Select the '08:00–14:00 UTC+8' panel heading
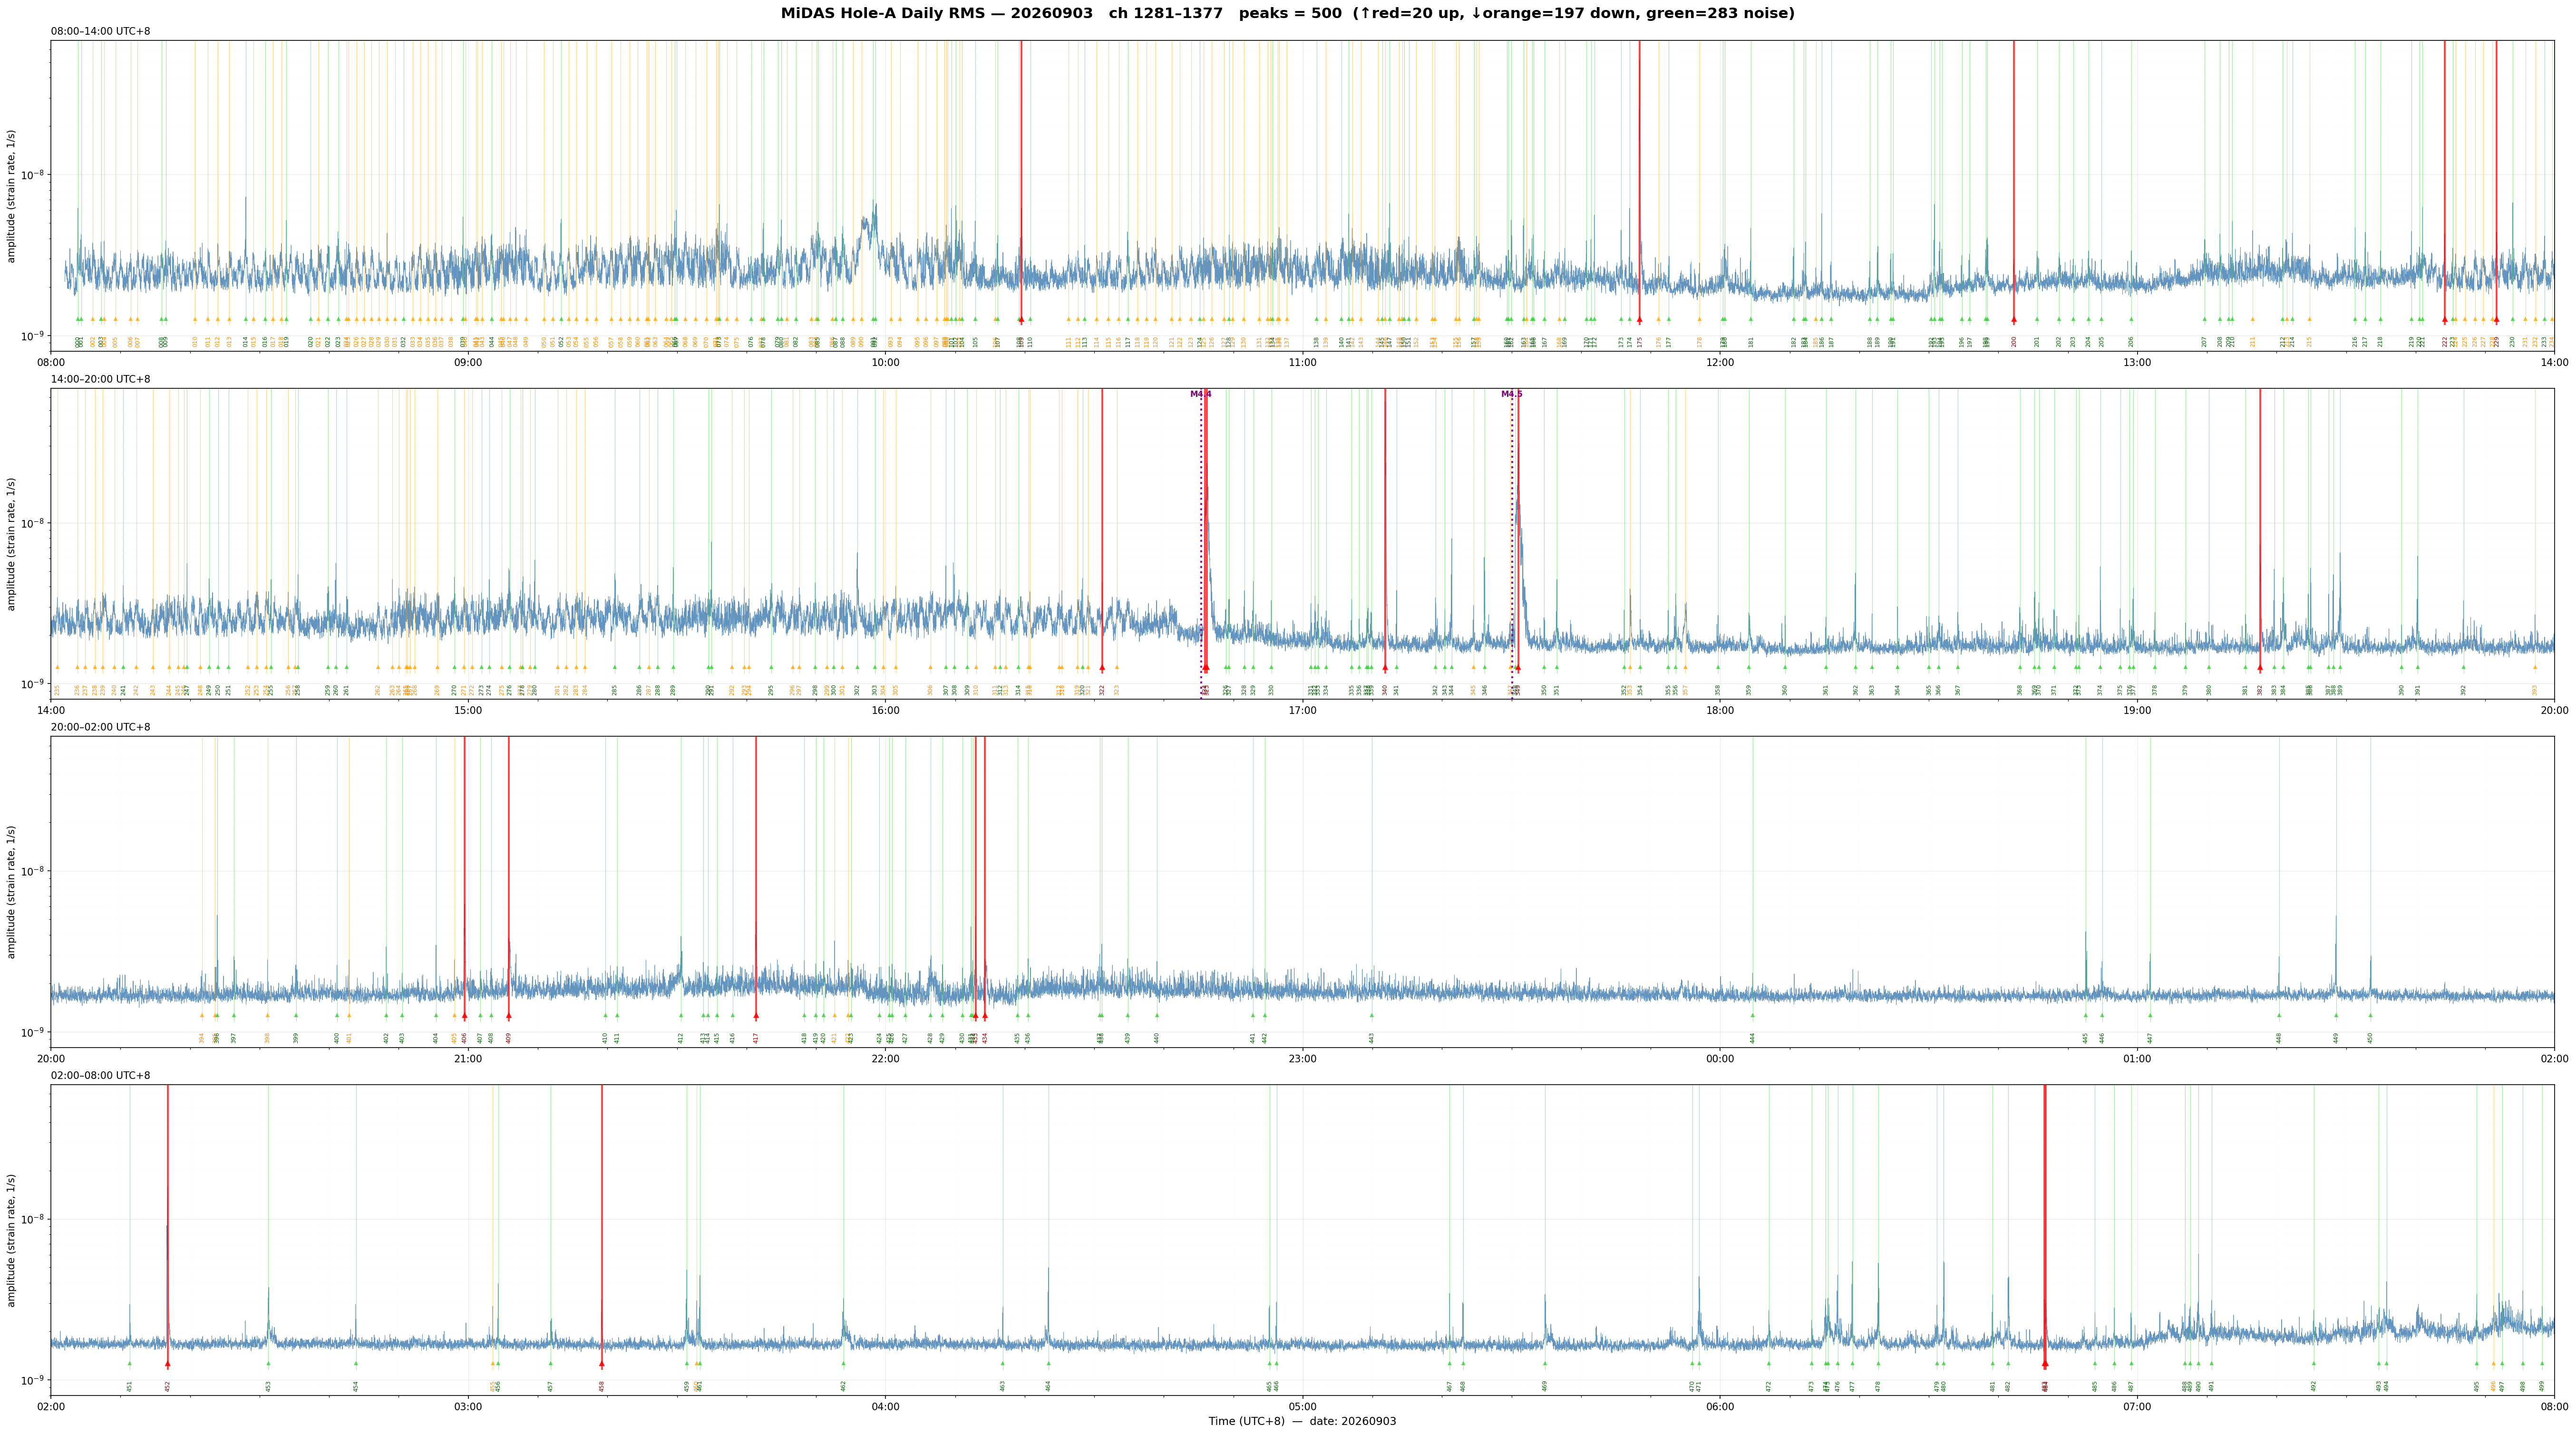This screenshot has width=2576, height=1434. tap(101, 32)
